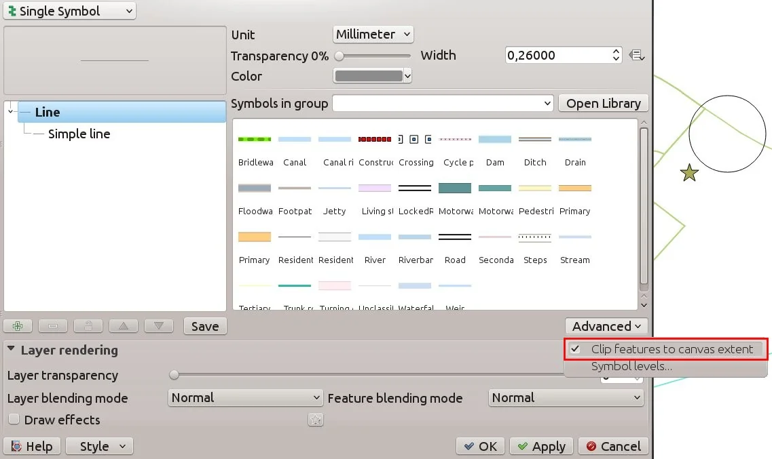Move symbol layer up with triangle icon
This screenshot has height=459, width=772.
(x=123, y=326)
